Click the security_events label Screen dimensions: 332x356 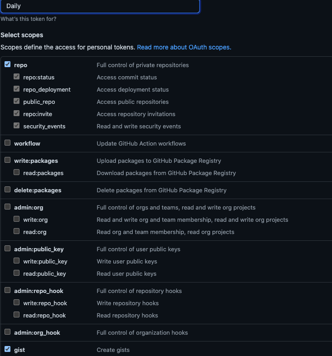pos(44,127)
